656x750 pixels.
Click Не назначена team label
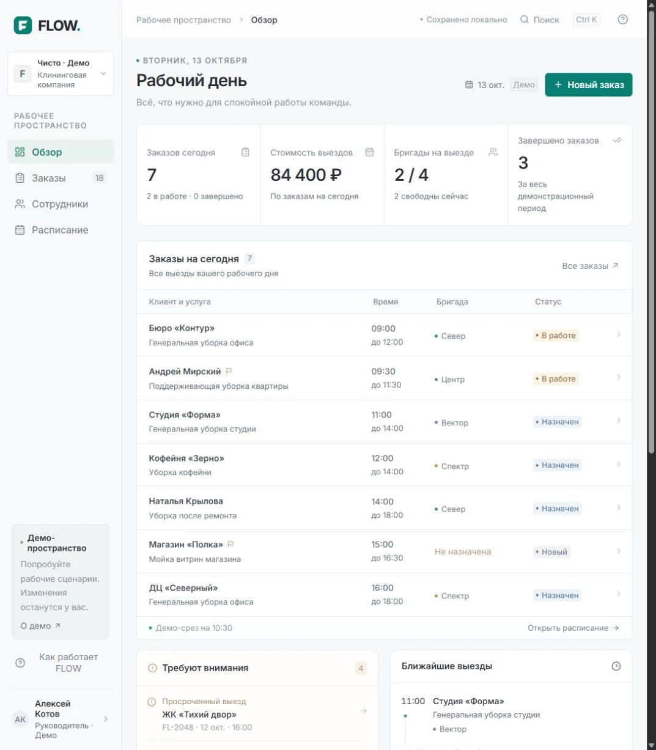pos(463,551)
